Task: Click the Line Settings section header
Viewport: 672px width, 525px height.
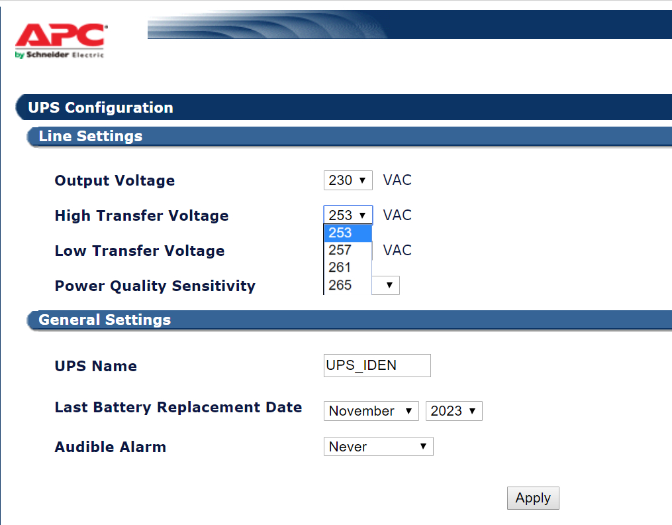Action: tap(91, 137)
